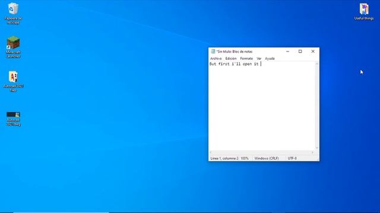Close the Notepad window

[313, 51]
